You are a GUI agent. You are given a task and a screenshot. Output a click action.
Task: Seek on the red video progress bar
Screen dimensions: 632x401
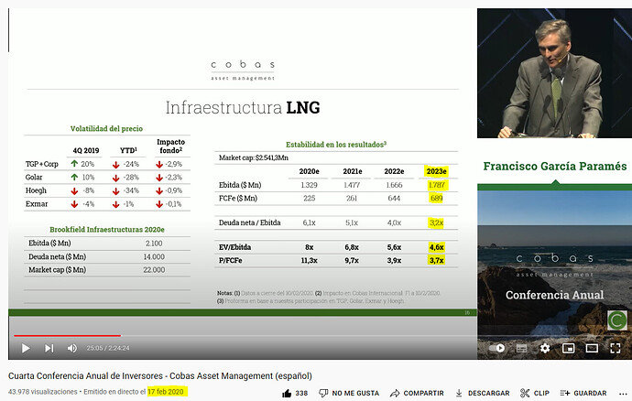[x=67, y=335]
